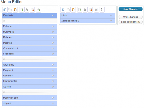Click the Save Changes button
The width and height of the screenshot is (144, 108).
pos(130,9)
